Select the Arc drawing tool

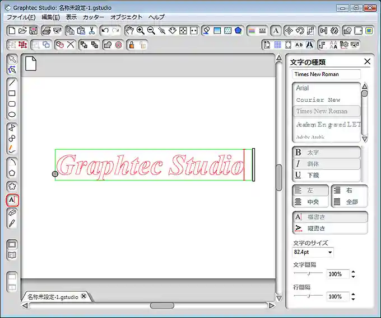click(12, 162)
